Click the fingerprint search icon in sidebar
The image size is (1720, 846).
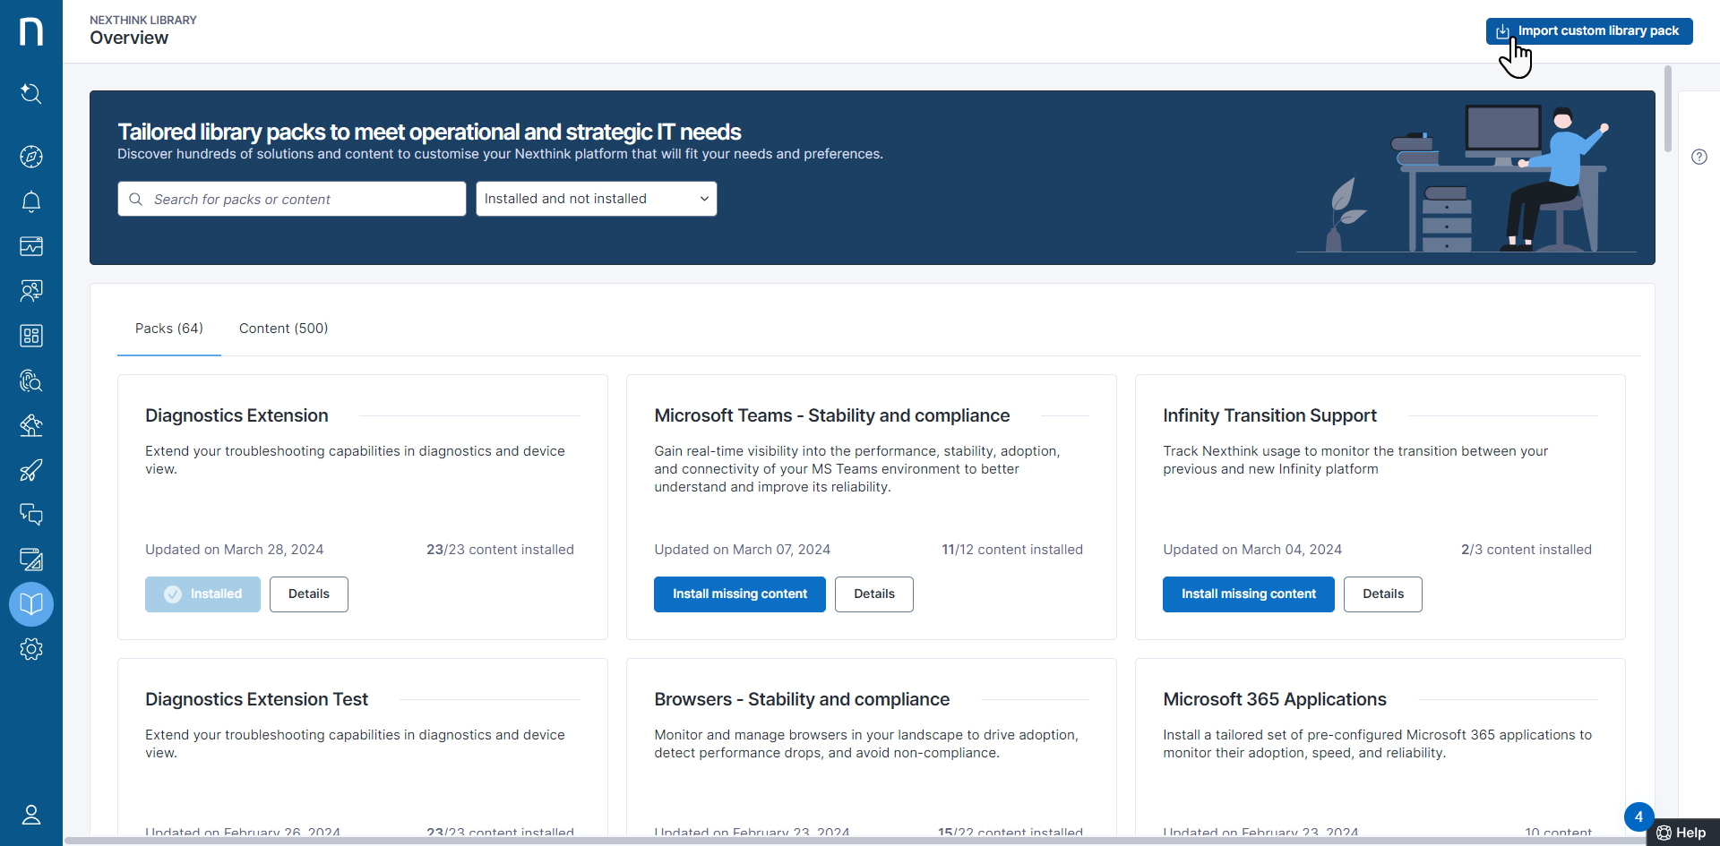coord(31,380)
